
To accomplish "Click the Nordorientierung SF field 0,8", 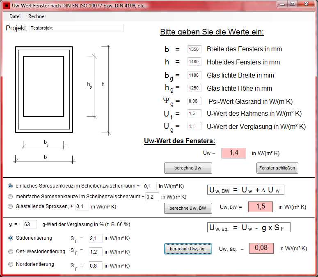I will [95, 266].
